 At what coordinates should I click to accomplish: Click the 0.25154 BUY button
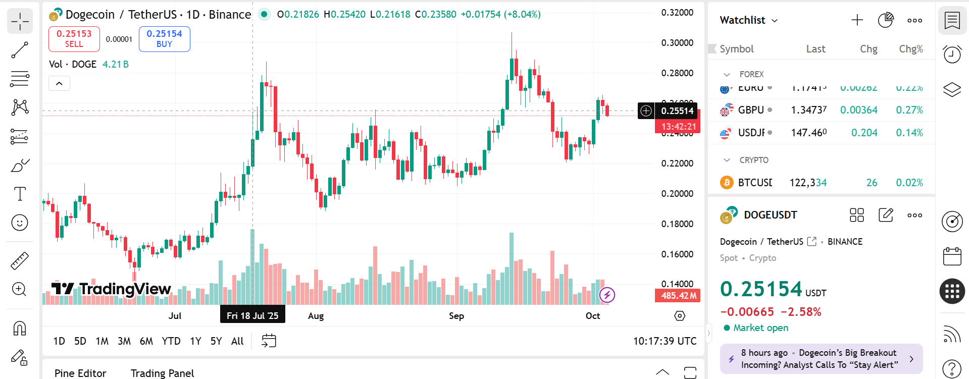(x=164, y=39)
